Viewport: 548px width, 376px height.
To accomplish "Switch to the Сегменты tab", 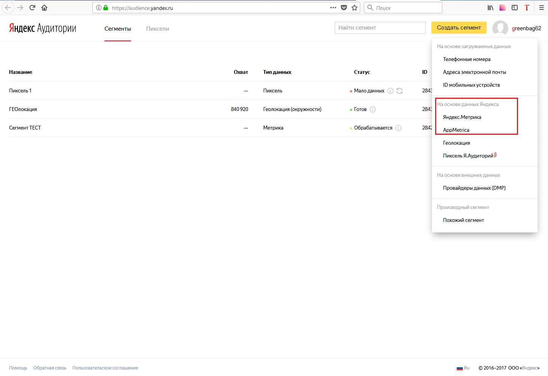I will [x=118, y=29].
